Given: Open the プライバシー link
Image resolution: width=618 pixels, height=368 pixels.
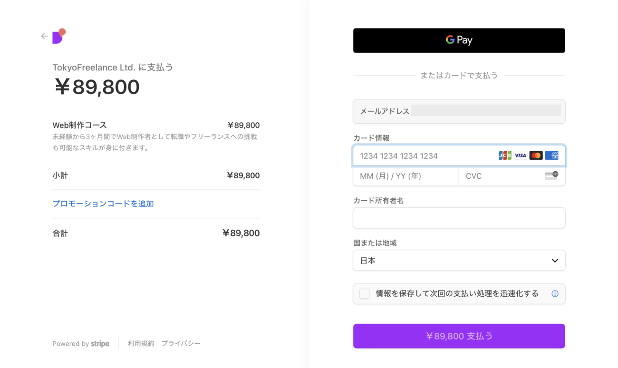Looking at the screenshot, I should click(x=181, y=343).
